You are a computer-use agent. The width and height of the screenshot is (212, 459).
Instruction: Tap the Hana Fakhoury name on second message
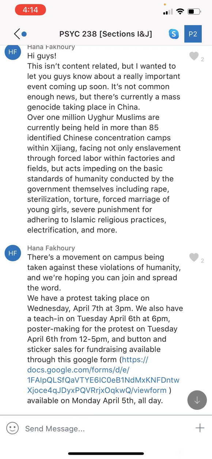(51, 248)
